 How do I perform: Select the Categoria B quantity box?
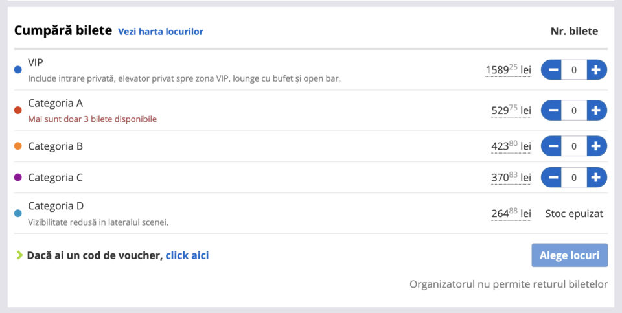pos(574,146)
